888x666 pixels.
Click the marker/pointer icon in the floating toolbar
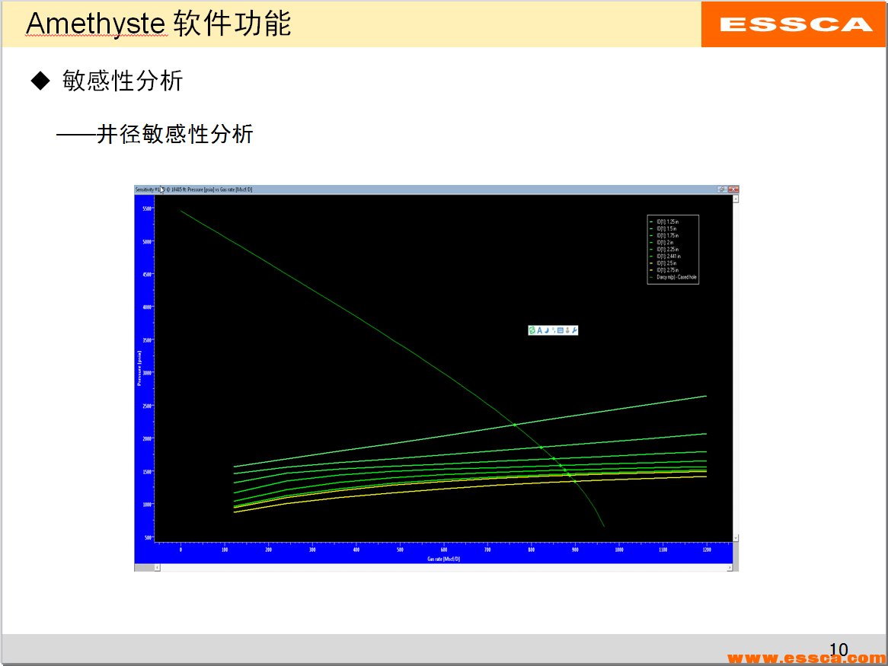(554, 330)
